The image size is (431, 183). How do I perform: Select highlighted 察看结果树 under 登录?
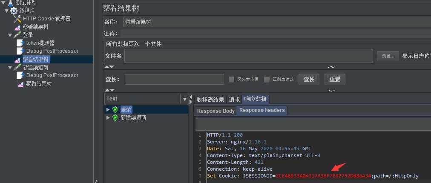[35, 59]
